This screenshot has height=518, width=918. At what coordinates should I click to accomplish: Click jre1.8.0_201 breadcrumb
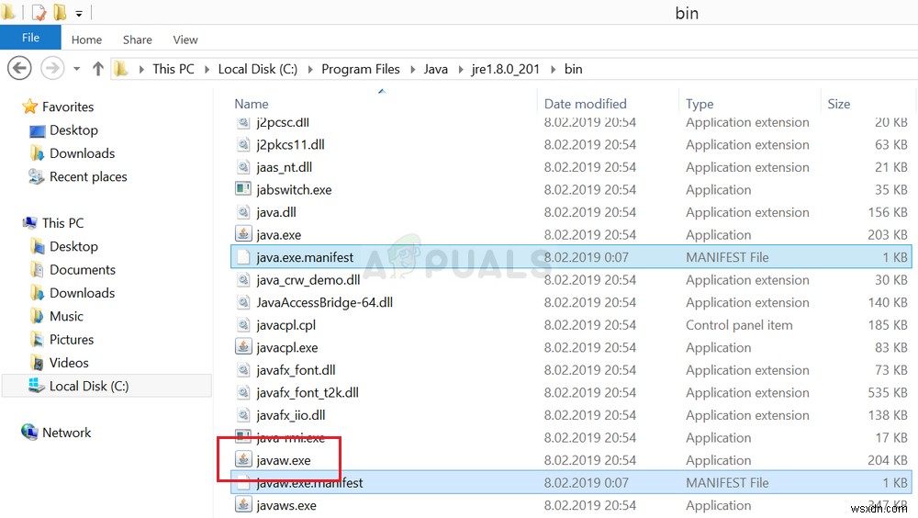tap(505, 69)
